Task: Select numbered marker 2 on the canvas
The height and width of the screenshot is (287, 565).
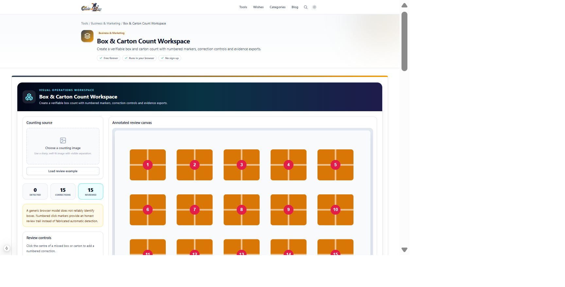Action: [x=195, y=165]
